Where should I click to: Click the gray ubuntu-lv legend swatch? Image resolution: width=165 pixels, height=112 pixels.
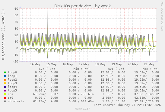[x=5, y=101]
